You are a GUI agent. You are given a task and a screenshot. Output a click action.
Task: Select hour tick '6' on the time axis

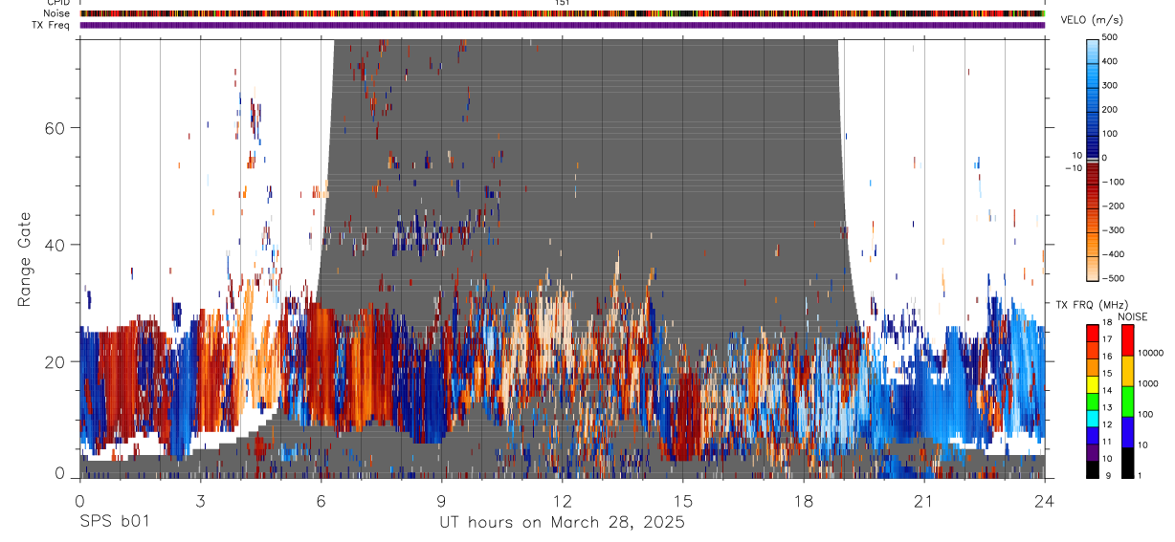point(321,500)
